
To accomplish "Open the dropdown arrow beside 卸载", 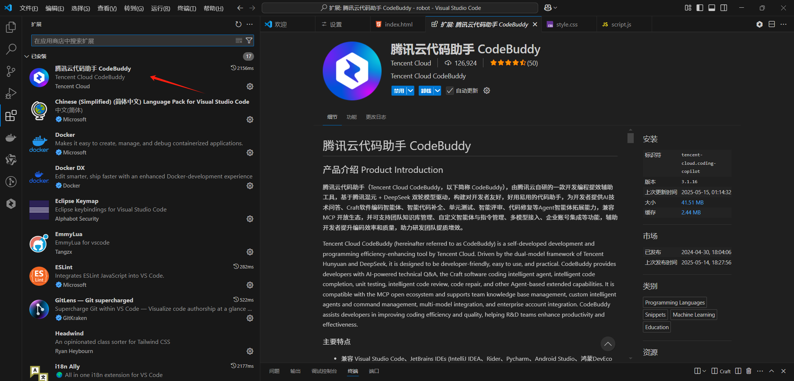I will click(x=437, y=90).
